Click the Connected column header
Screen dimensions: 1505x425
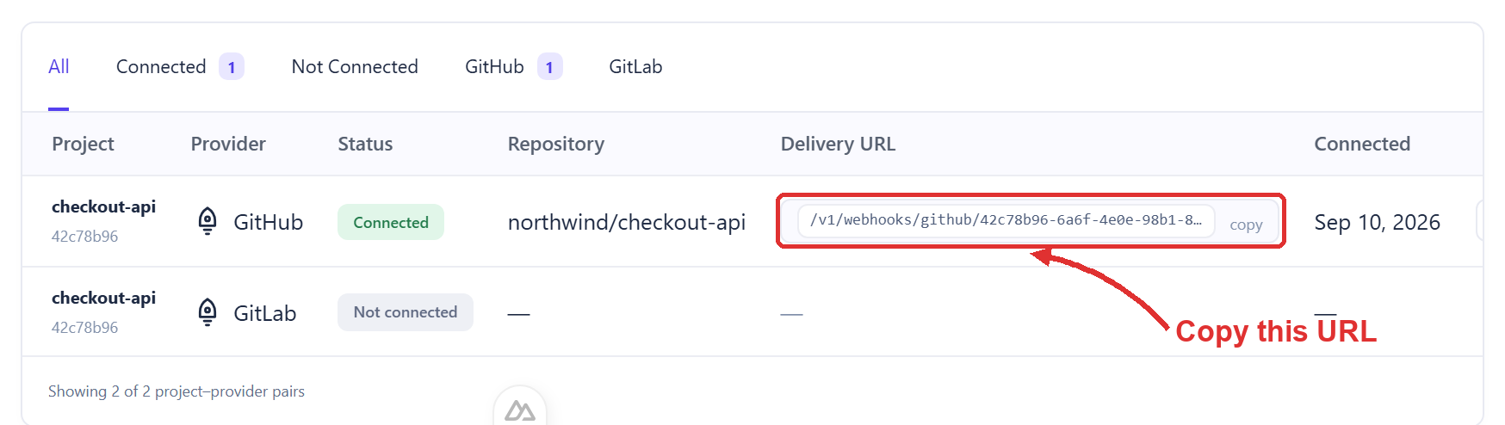click(x=1362, y=144)
